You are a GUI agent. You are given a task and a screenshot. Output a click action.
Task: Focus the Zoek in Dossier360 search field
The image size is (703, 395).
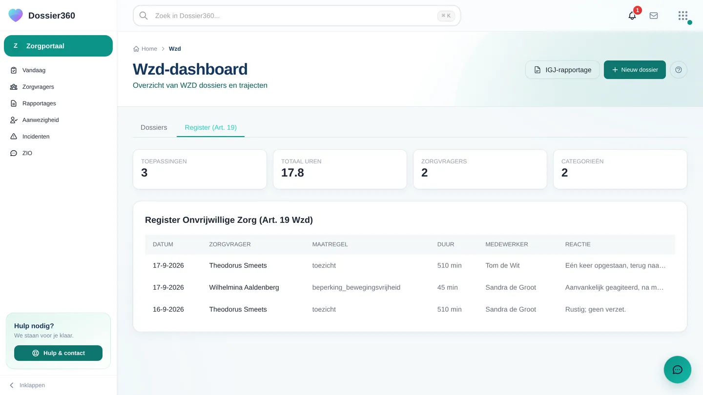pos(297,16)
